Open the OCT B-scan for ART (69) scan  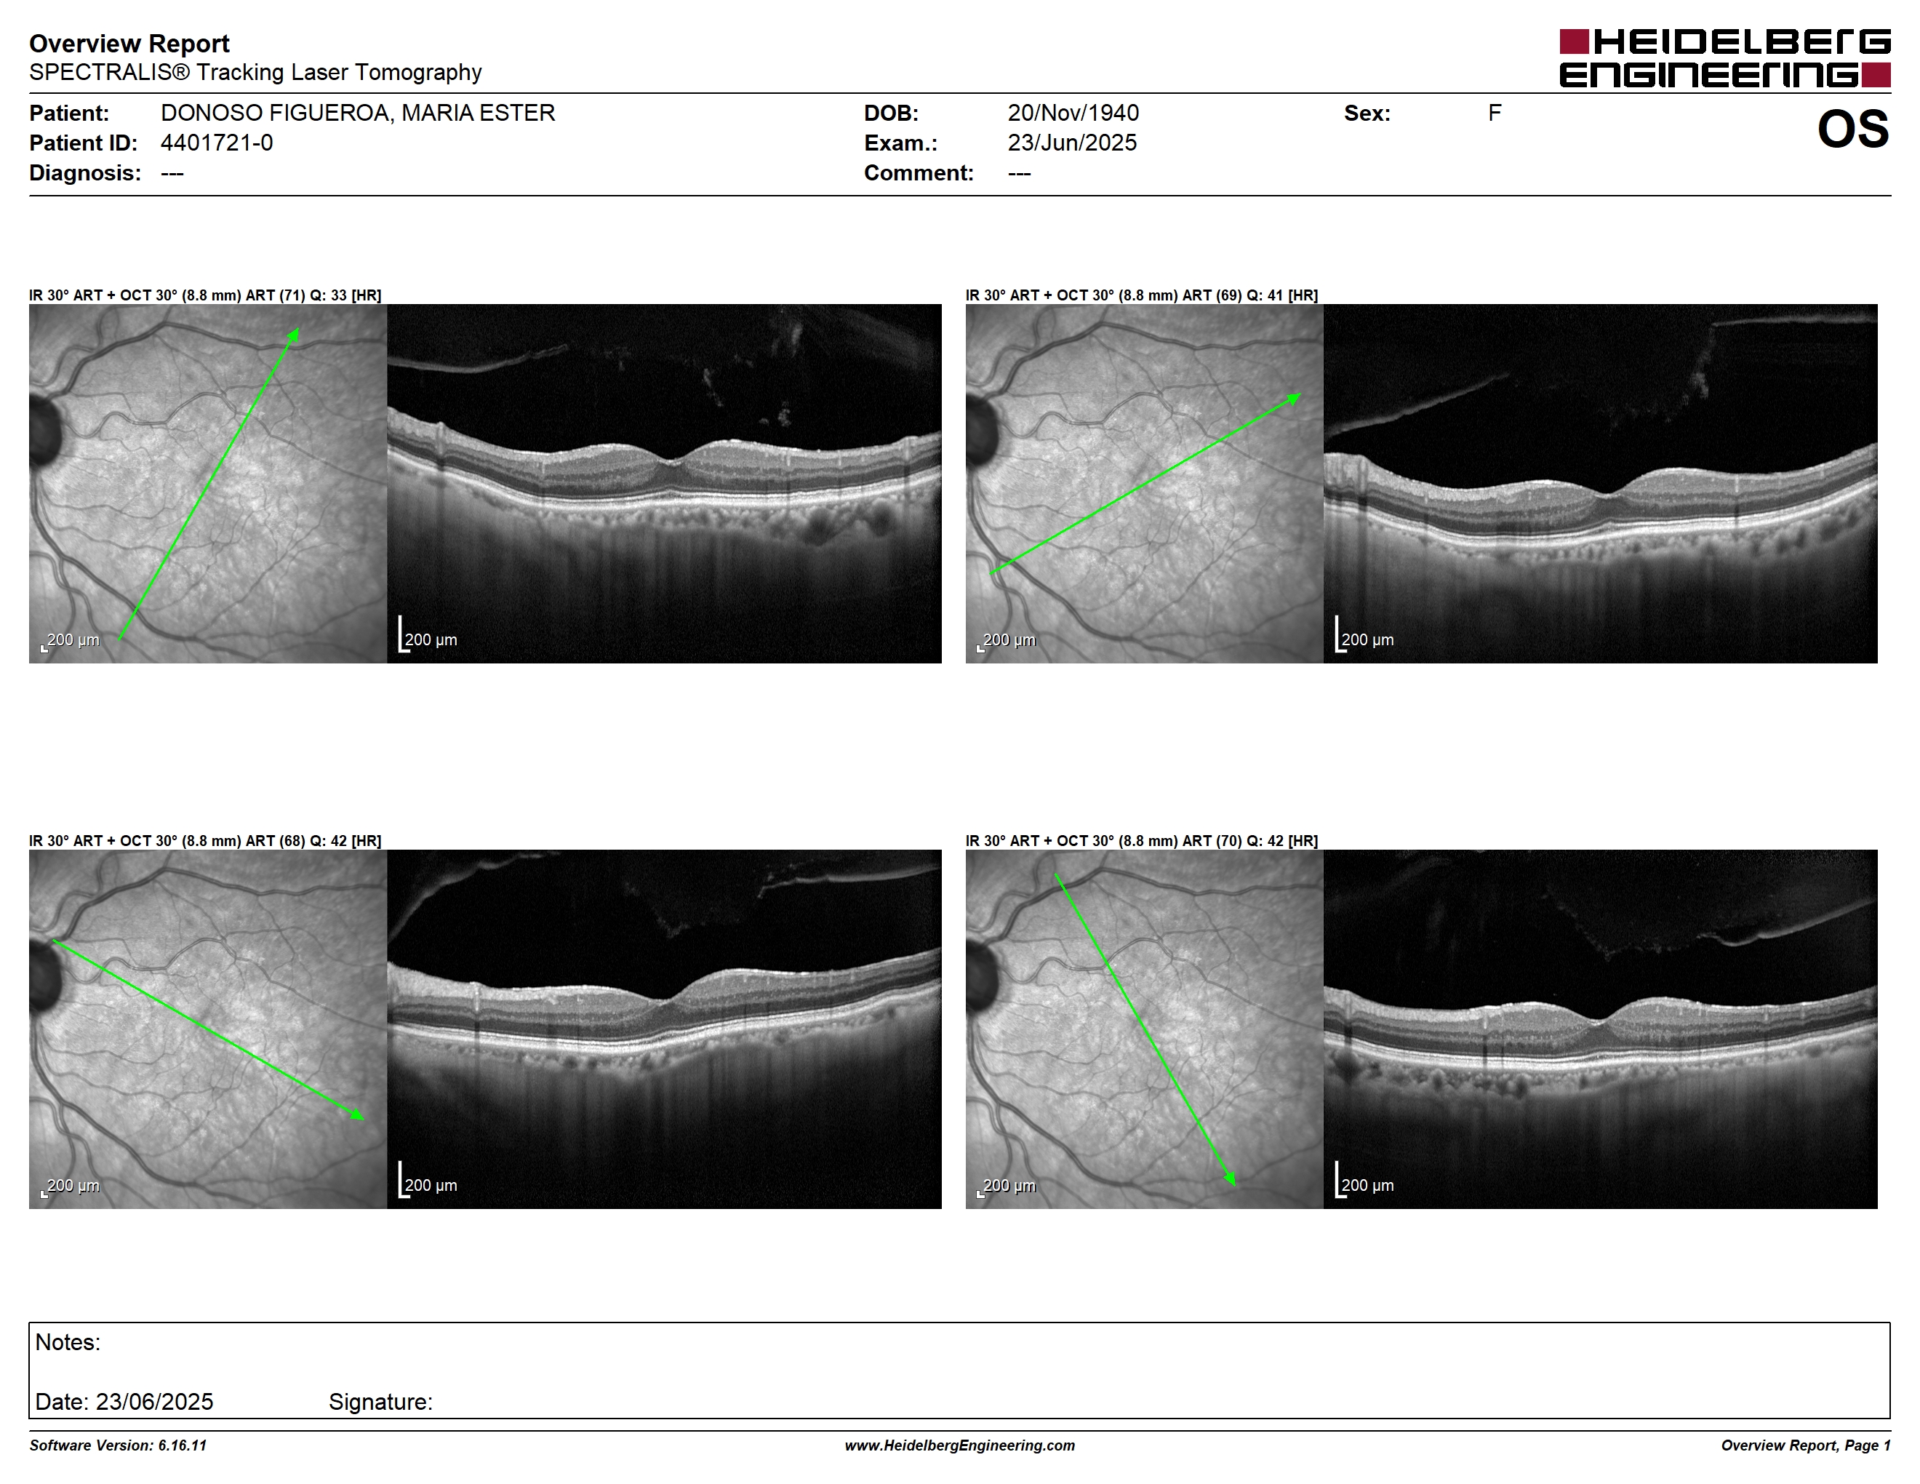point(1600,484)
